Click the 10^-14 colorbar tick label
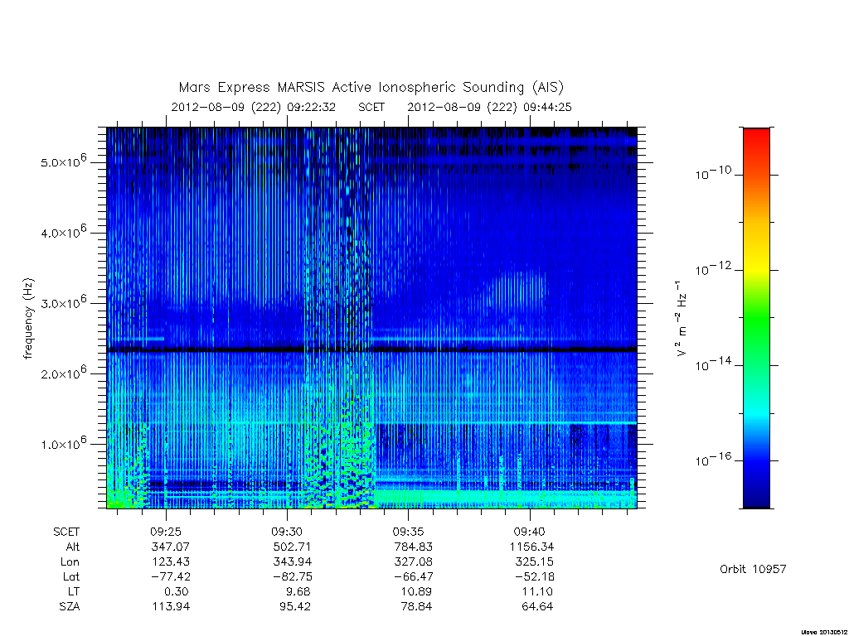This screenshot has width=849, height=636. tap(713, 364)
